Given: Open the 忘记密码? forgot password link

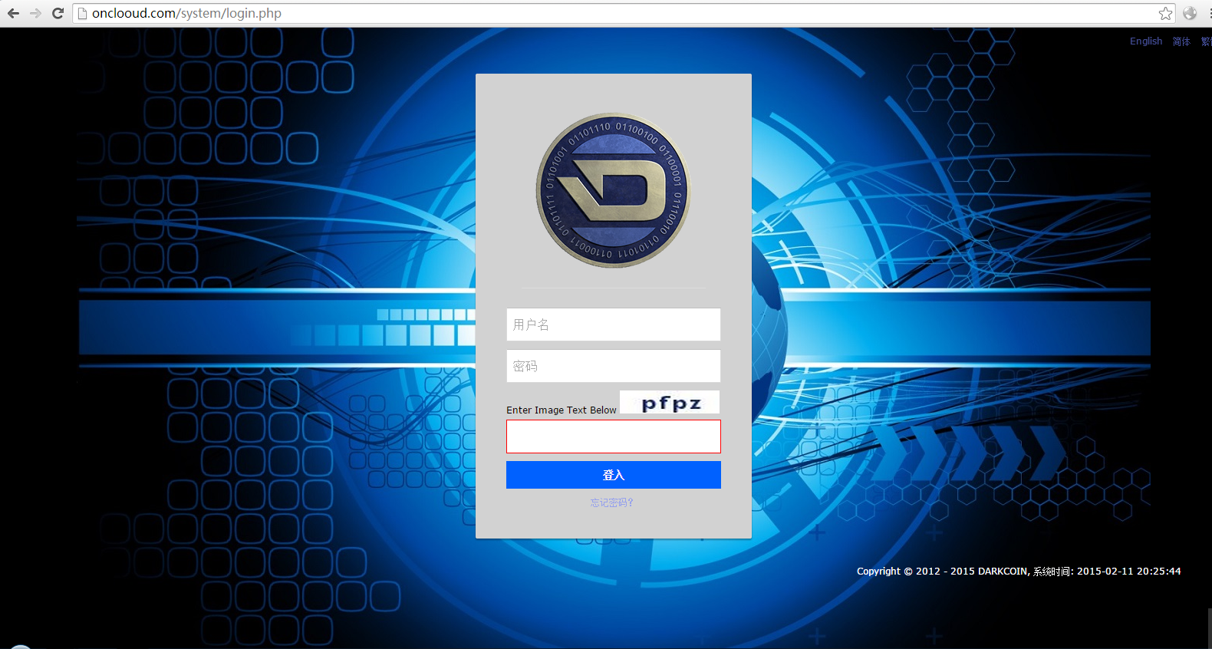Looking at the screenshot, I should click(611, 502).
